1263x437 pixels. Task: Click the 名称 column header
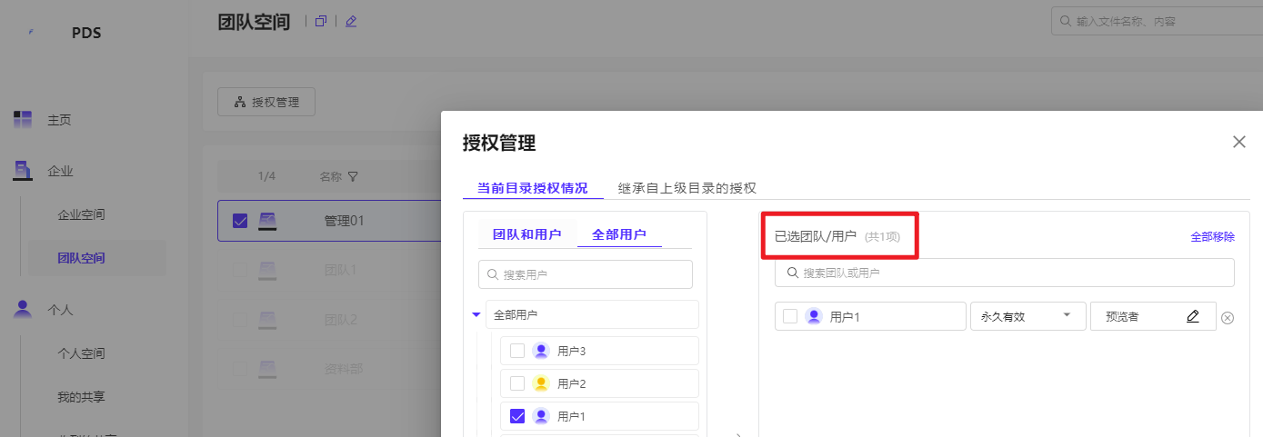331,176
